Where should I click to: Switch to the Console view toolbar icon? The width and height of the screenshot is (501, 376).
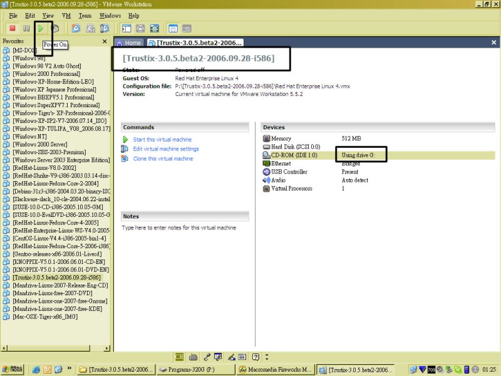click(x=187, y=28)
